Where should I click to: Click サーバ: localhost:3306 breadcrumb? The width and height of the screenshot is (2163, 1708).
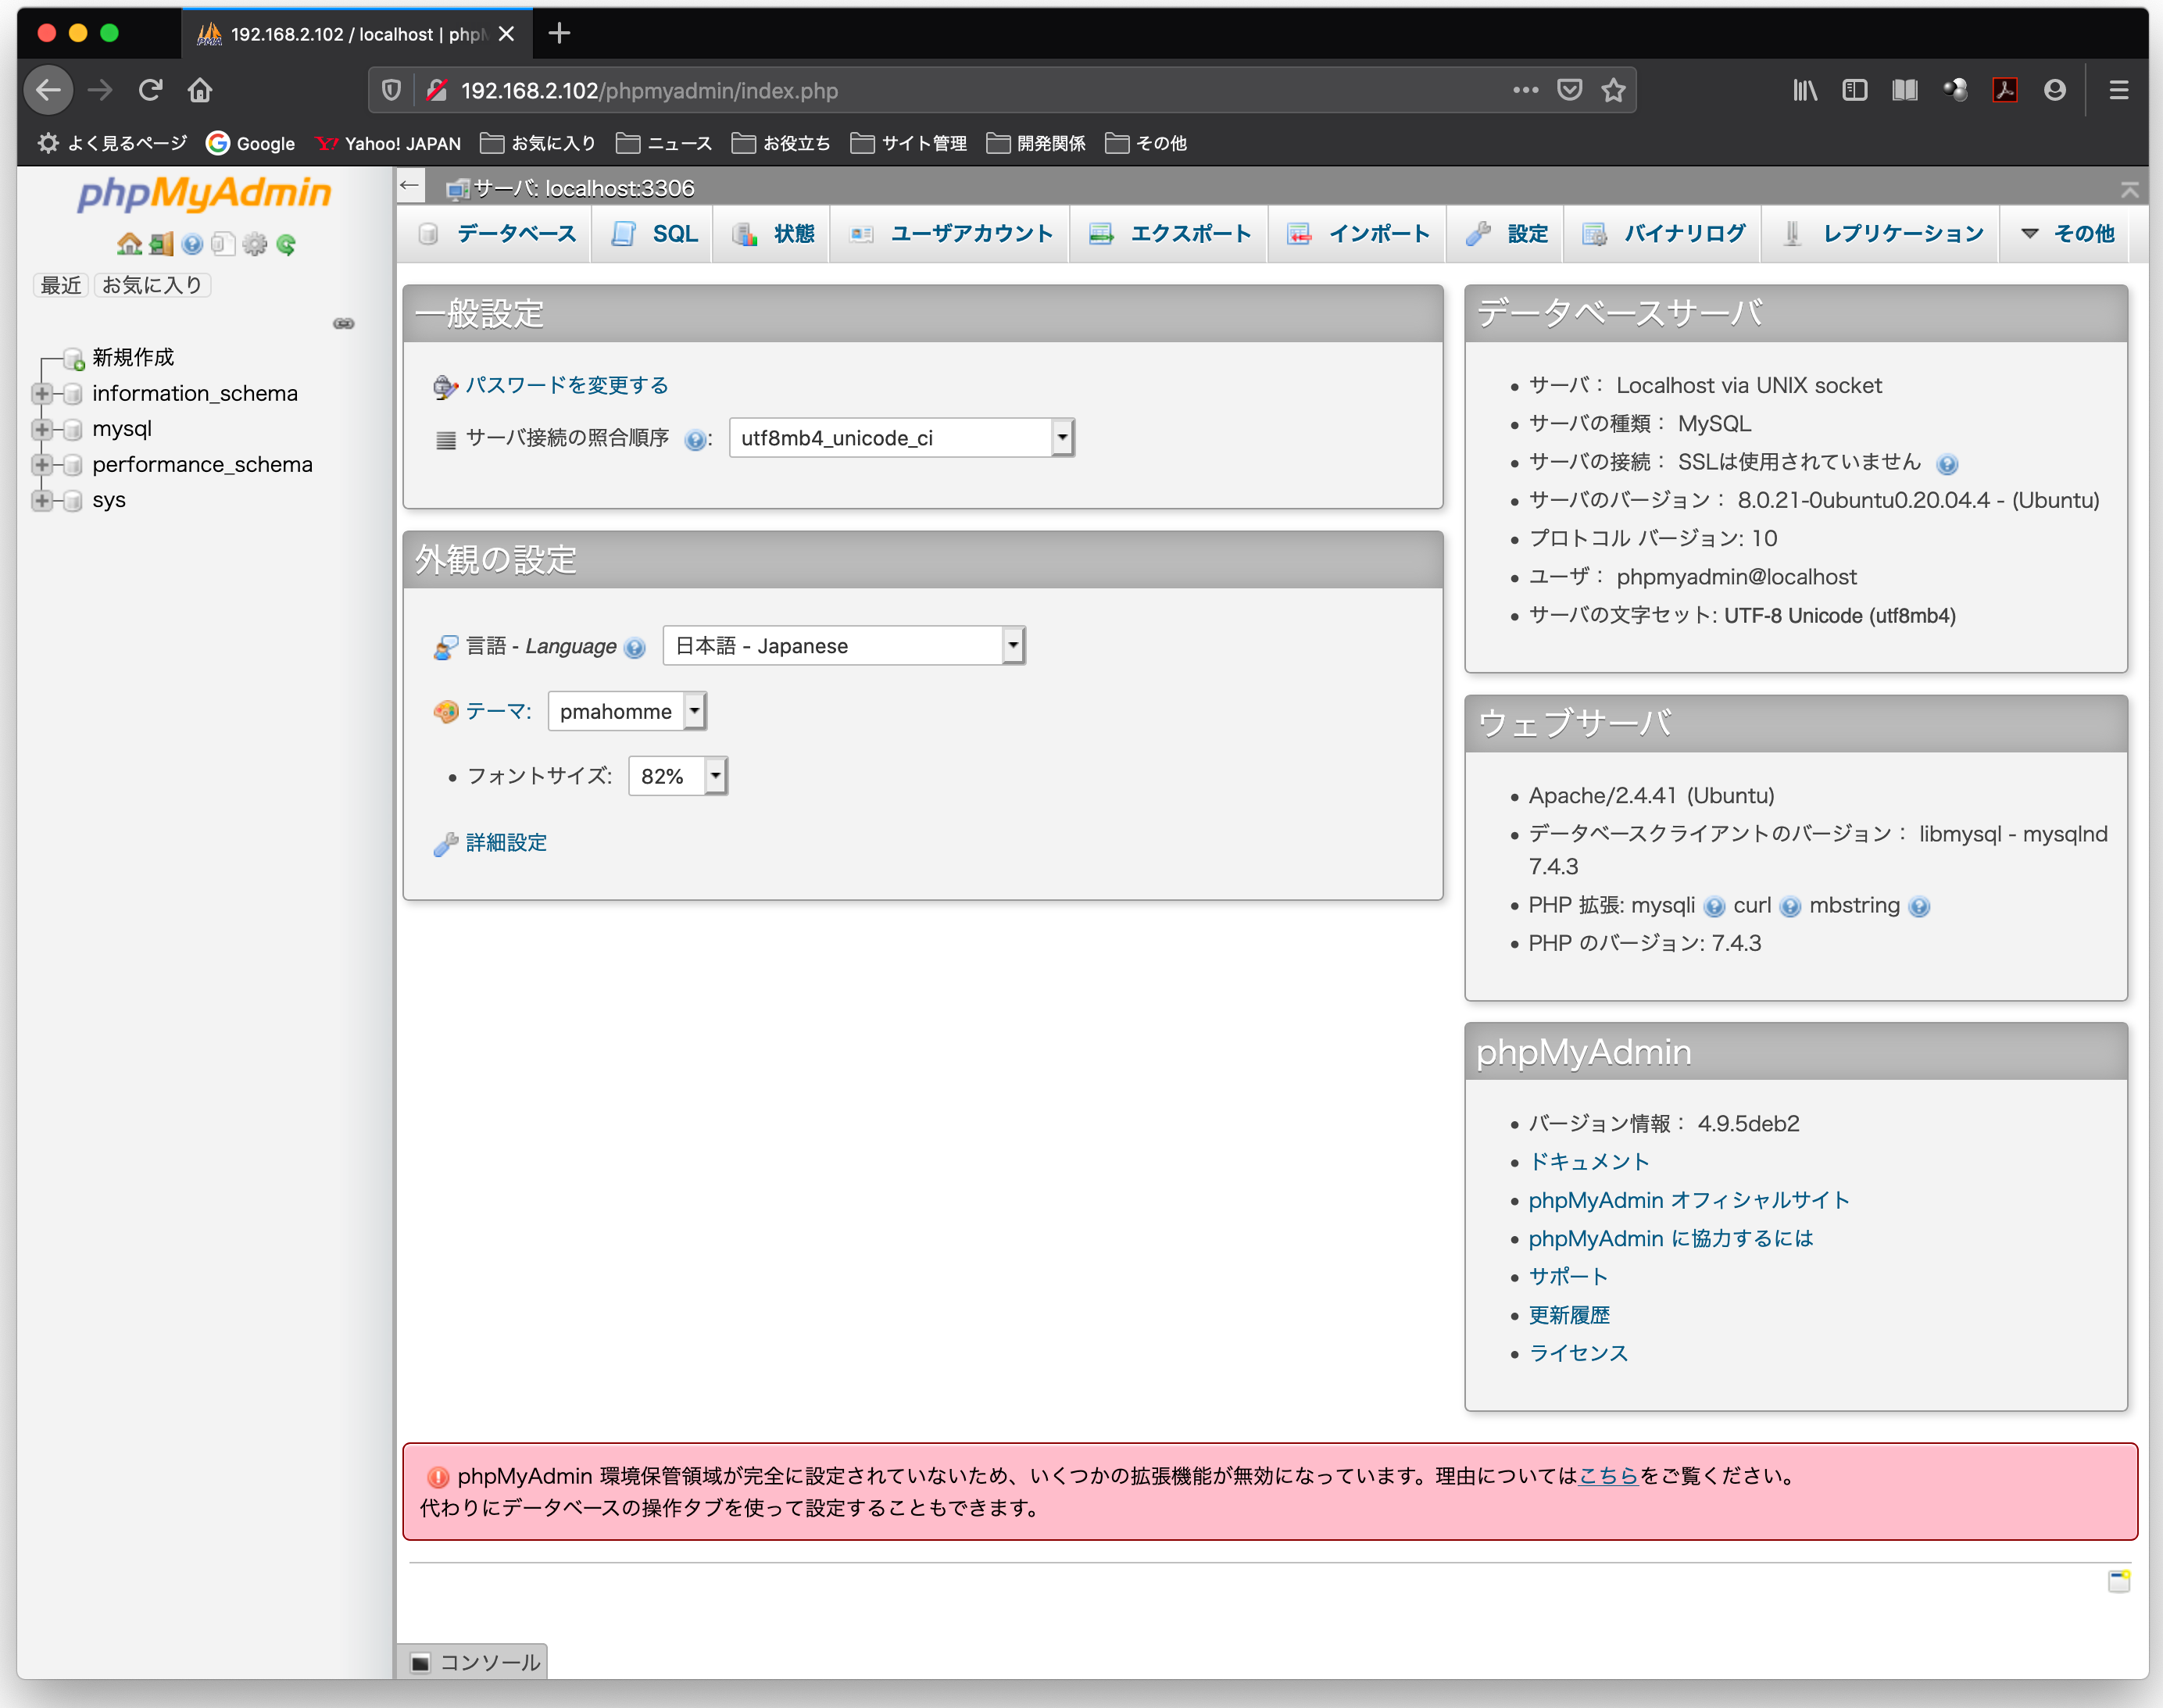584,188
